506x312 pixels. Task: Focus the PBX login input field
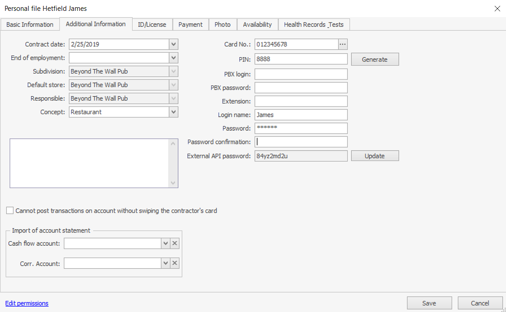[x=301, y=74]
